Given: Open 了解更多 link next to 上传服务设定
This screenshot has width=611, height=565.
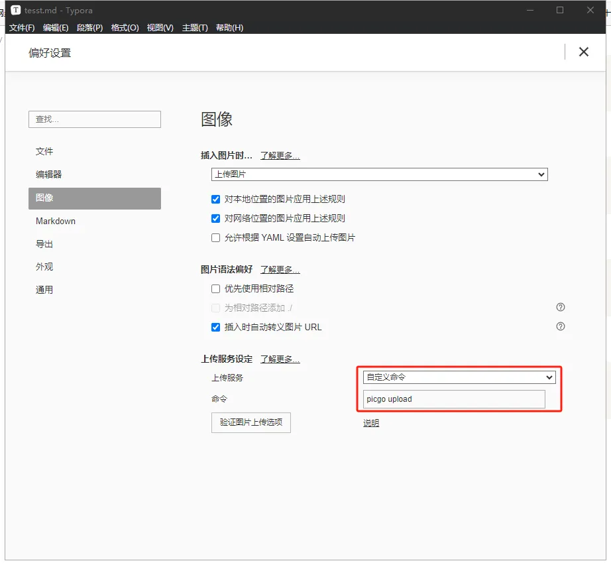Looking at the screenshot, I should (280, 359).
